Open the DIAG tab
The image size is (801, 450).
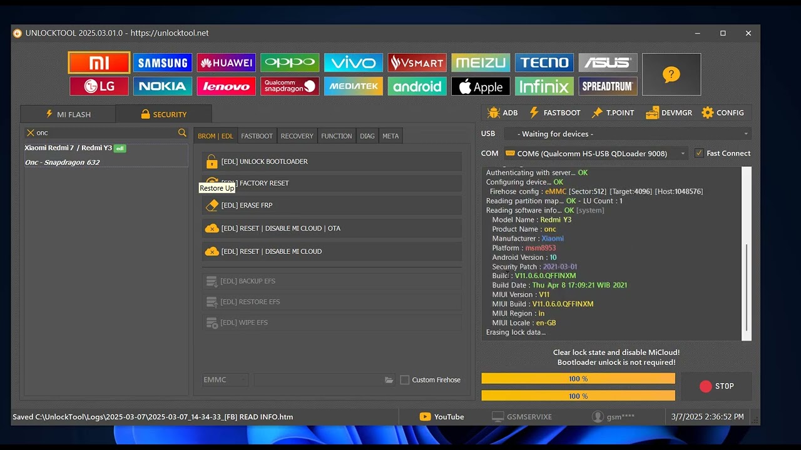click(x=367, y=136)
